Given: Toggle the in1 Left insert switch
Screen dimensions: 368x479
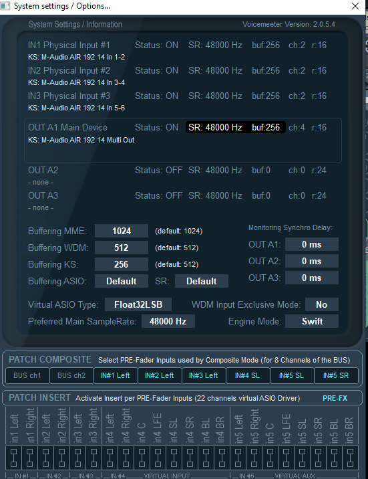Looking at the screenshot, I should pyautogui.click(x=14, y=458).
